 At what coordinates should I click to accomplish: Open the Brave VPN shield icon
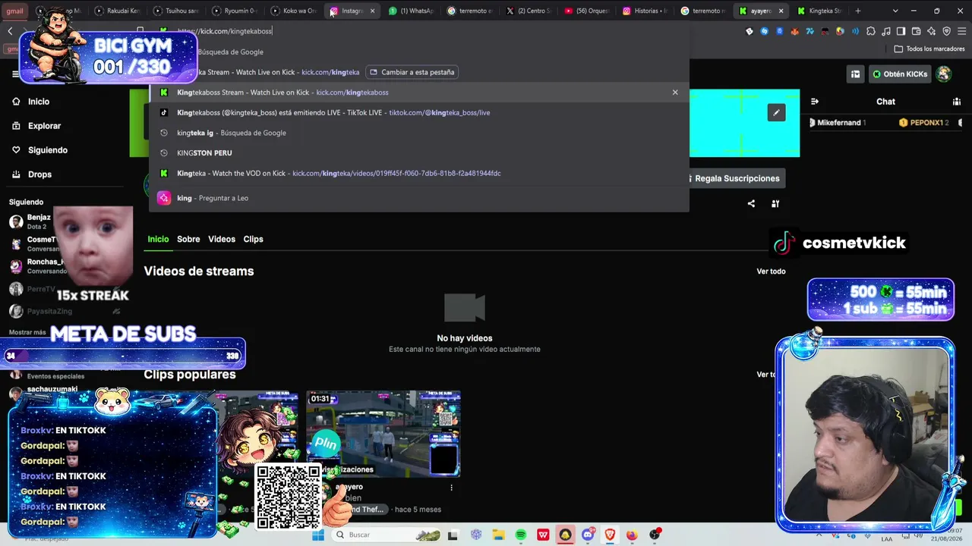[x=946, y=31]
